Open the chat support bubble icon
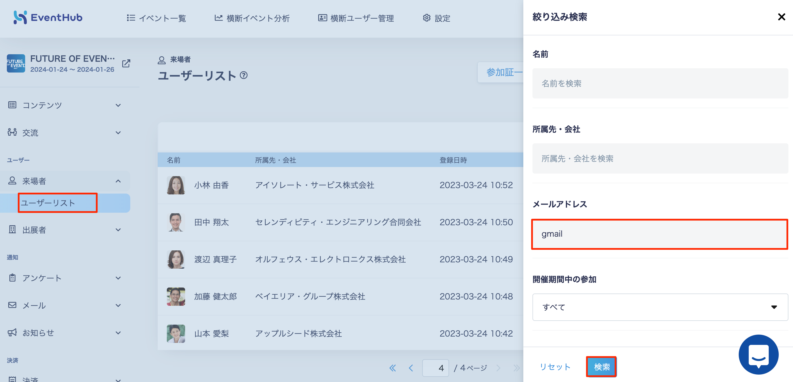This screenshot has width=793, height=382. pyautogui.click(x=758, y=354)
